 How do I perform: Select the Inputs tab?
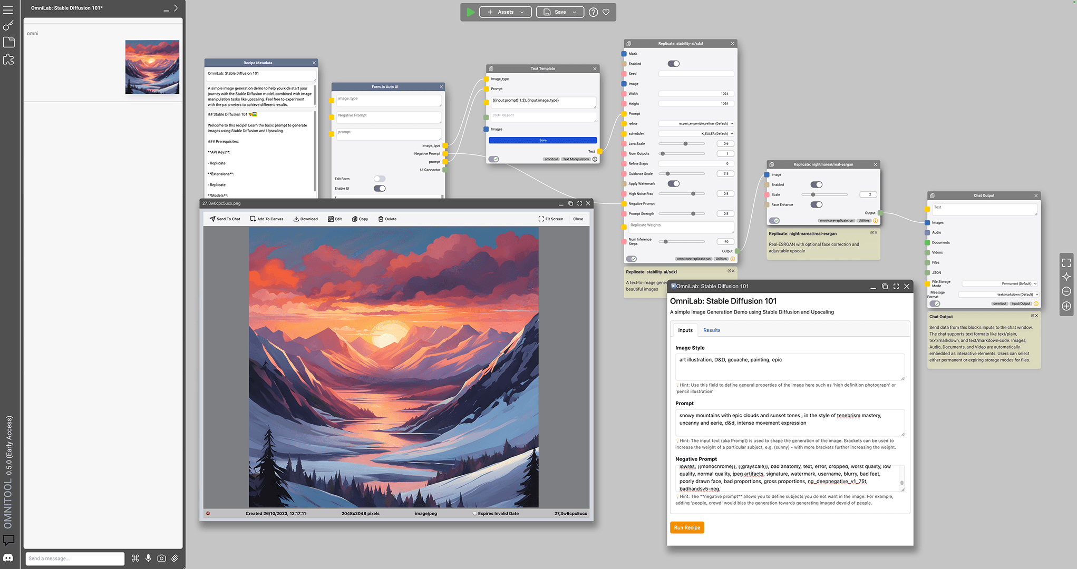point(685,330)
